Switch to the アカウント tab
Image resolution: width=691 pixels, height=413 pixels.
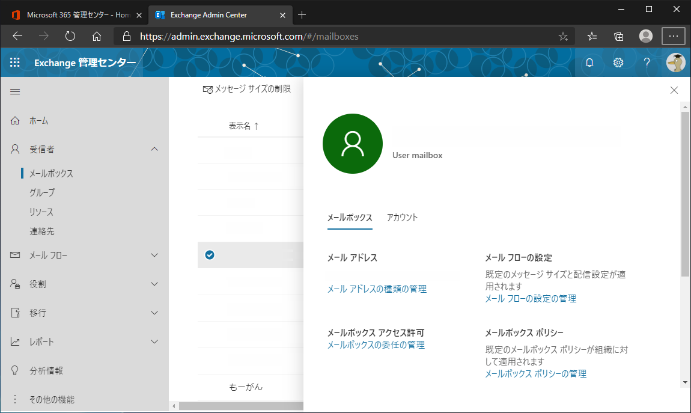[x=402, y=218]
